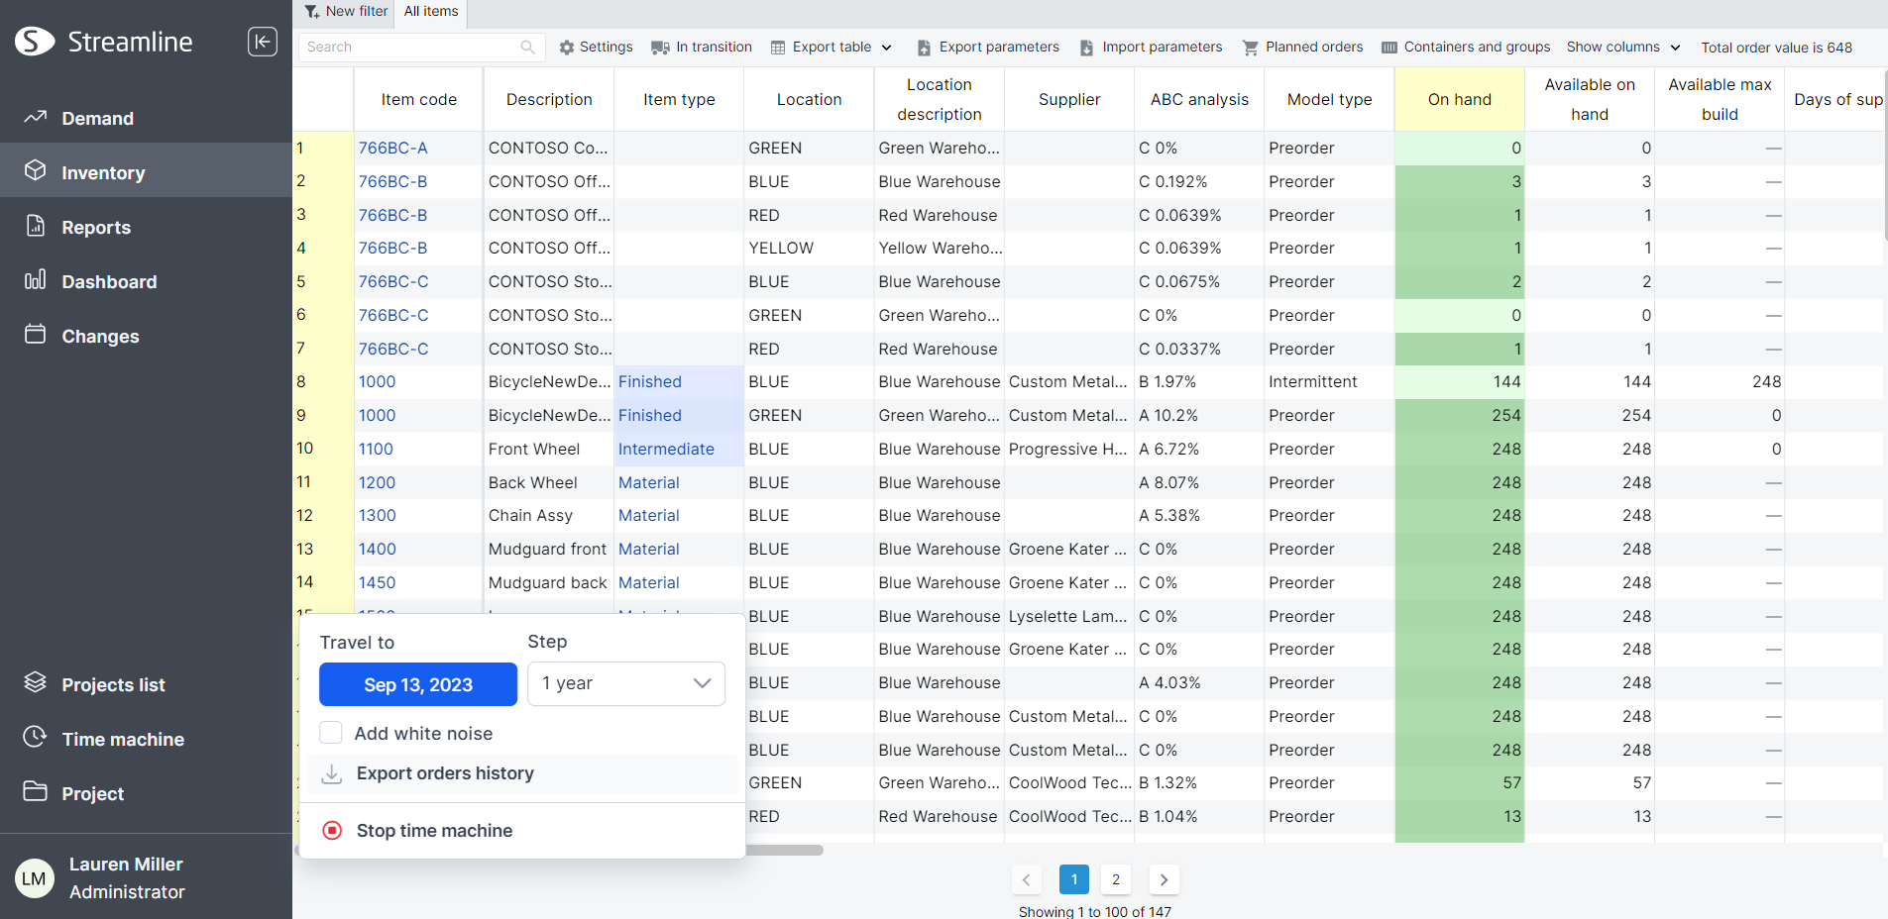The height and width of the screenshot is (919, 1888).
Task: Click Export orders history
Action: [x=522, y=773]
